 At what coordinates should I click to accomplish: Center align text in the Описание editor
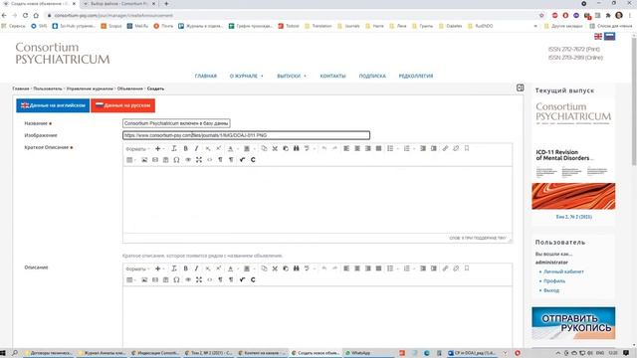pos(357,268)
